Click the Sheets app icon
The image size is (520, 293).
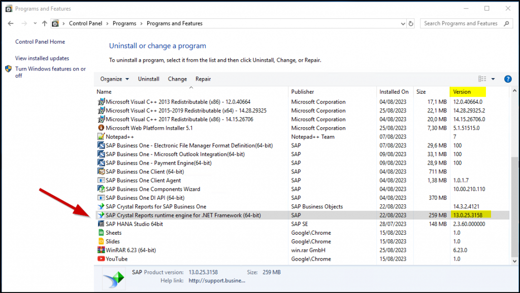[101, 233]
